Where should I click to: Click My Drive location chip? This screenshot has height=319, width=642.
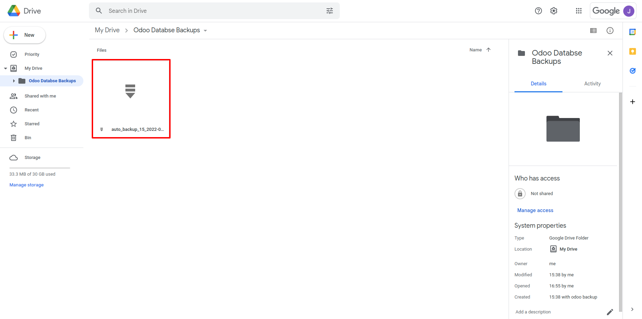point(564,249)
